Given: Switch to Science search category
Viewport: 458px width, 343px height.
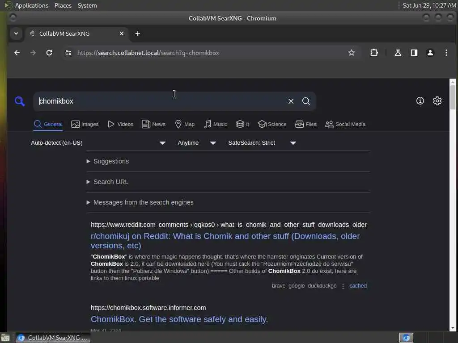Looking at the screenshot, I should 272,124.
